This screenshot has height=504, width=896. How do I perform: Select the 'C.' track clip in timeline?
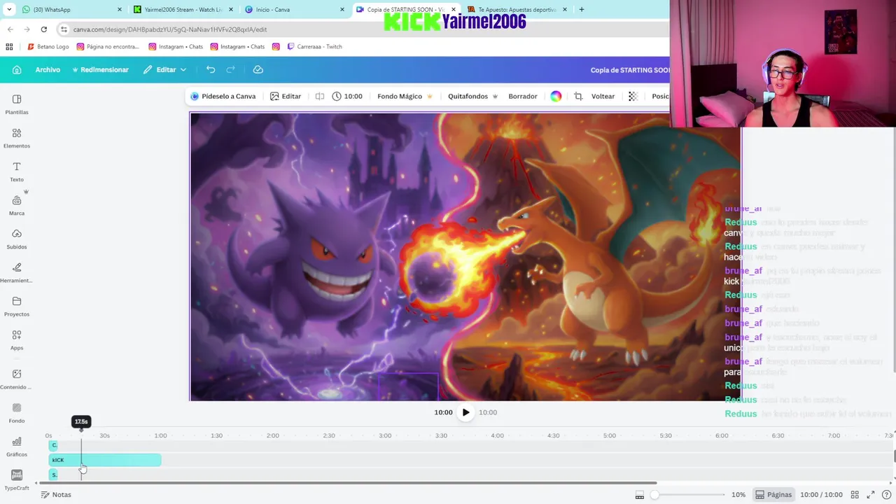pyautogui.click(x=54, y=445)
